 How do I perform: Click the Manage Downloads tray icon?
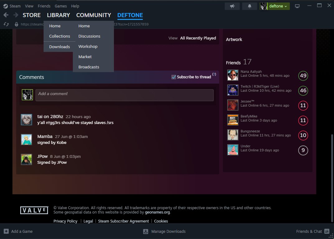(145, 231)
